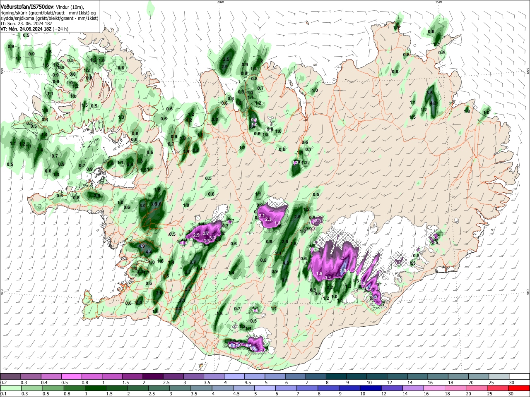The width and height of the screenshot is (530, 397).
Task: Click the bright red 30 swatch in lower legend row
Action: tap(519, 388)
